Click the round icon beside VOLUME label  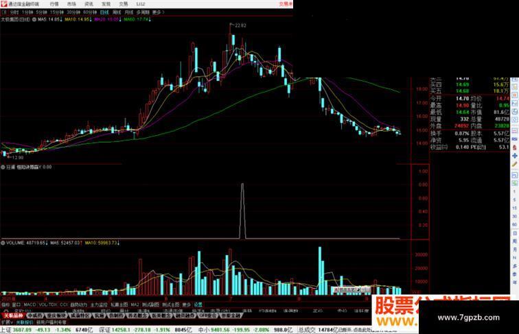[x=3, y=243]
